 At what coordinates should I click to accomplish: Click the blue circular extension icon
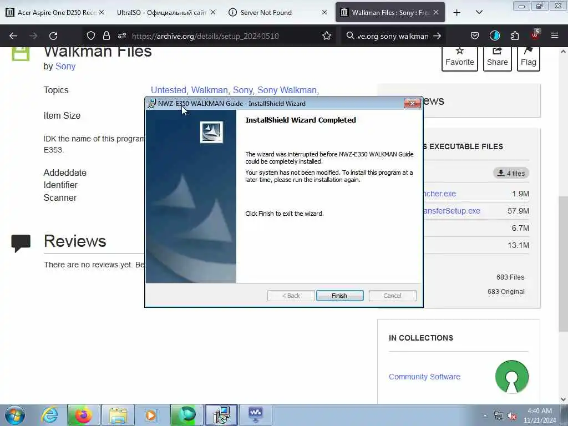point(494,35)
